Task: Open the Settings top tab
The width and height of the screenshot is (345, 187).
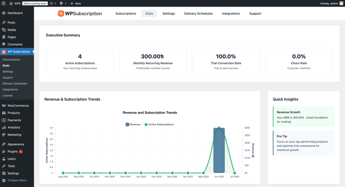Action: tap(169, 13)
